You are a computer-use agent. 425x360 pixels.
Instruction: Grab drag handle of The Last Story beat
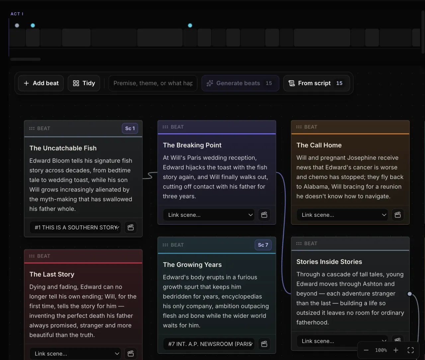click(x=32, y=256)
